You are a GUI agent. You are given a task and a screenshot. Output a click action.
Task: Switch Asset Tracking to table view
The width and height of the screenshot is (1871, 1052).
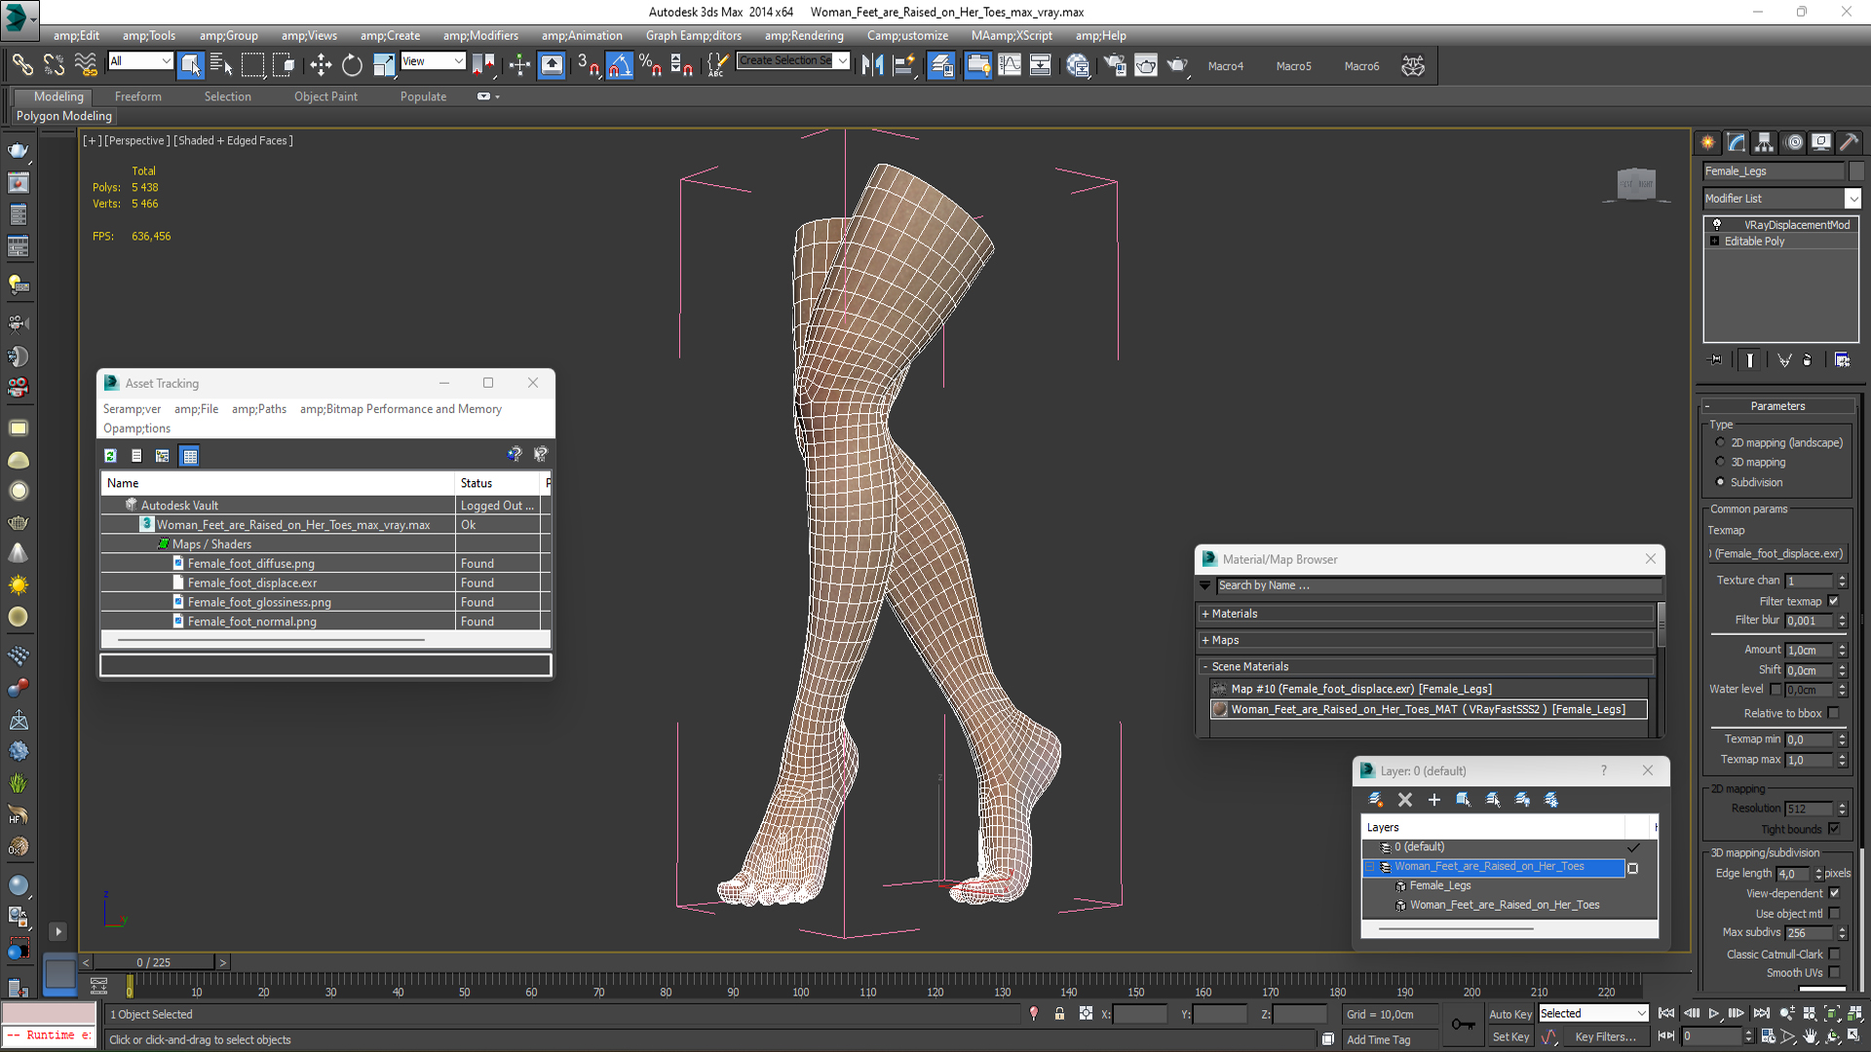(190, 455)
